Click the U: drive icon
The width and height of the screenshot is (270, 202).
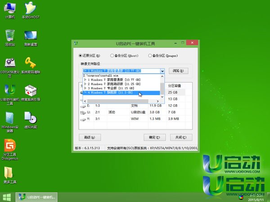tap(83, 113)
